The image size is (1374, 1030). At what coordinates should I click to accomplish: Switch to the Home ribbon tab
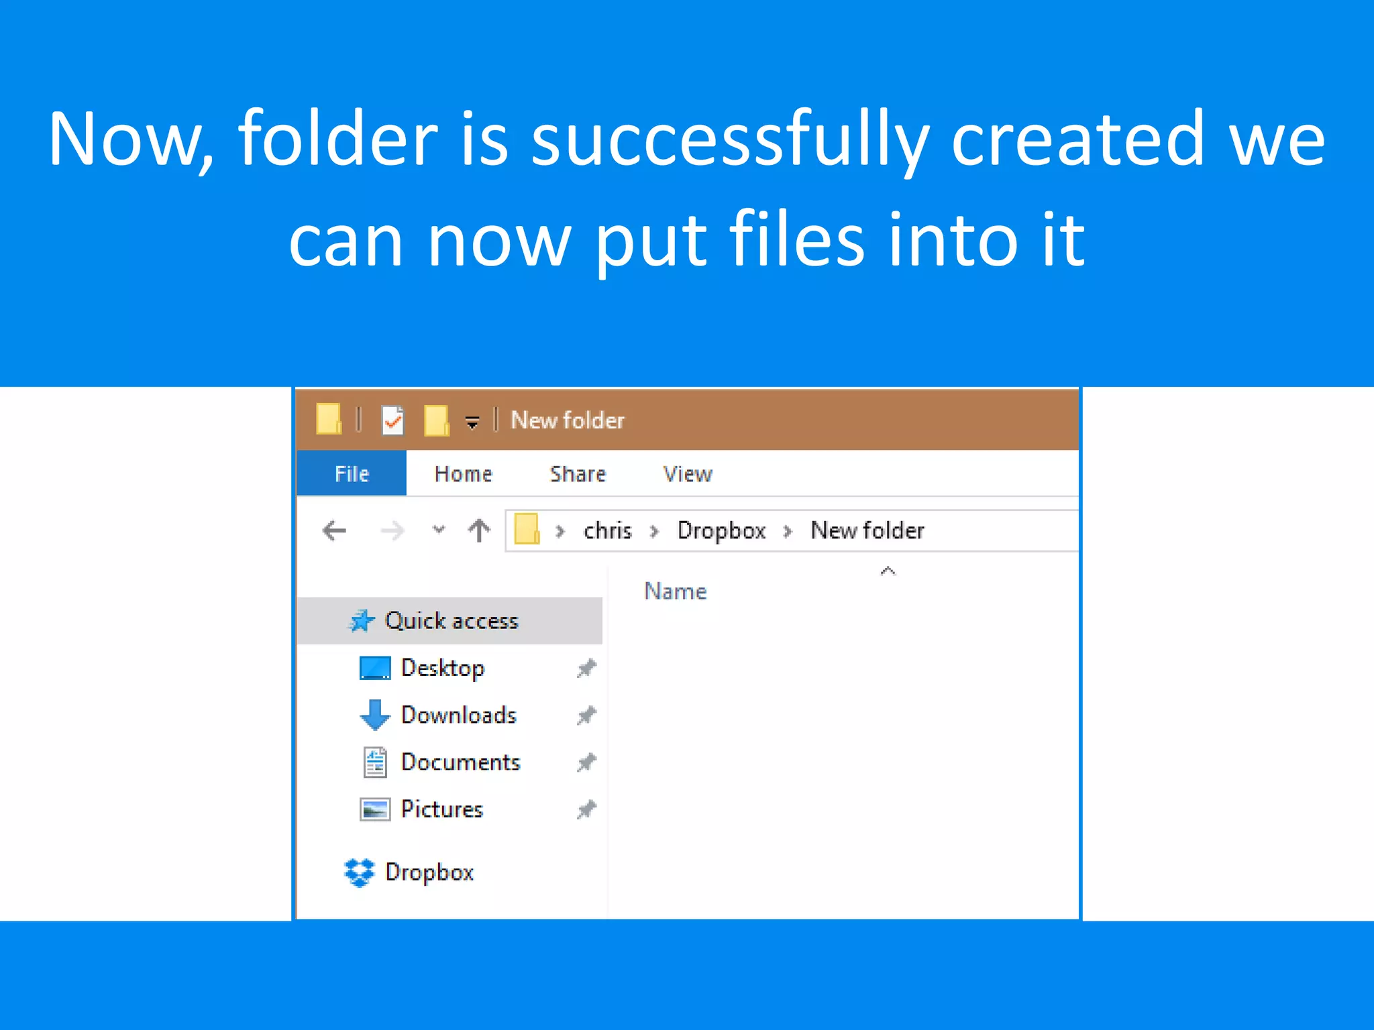(464, 474)
